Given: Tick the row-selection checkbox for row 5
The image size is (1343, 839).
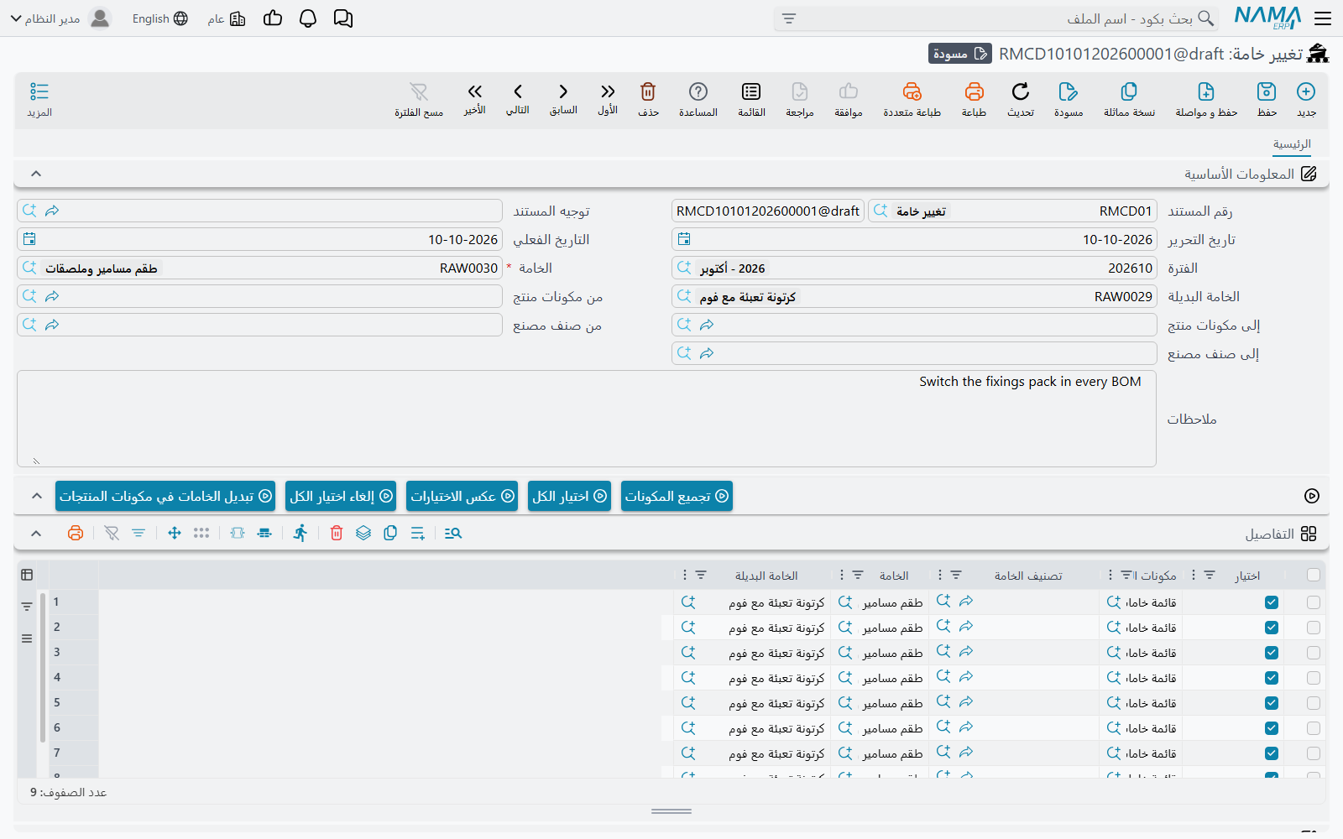Looking at the screenshot, I should pos(1314,703).
